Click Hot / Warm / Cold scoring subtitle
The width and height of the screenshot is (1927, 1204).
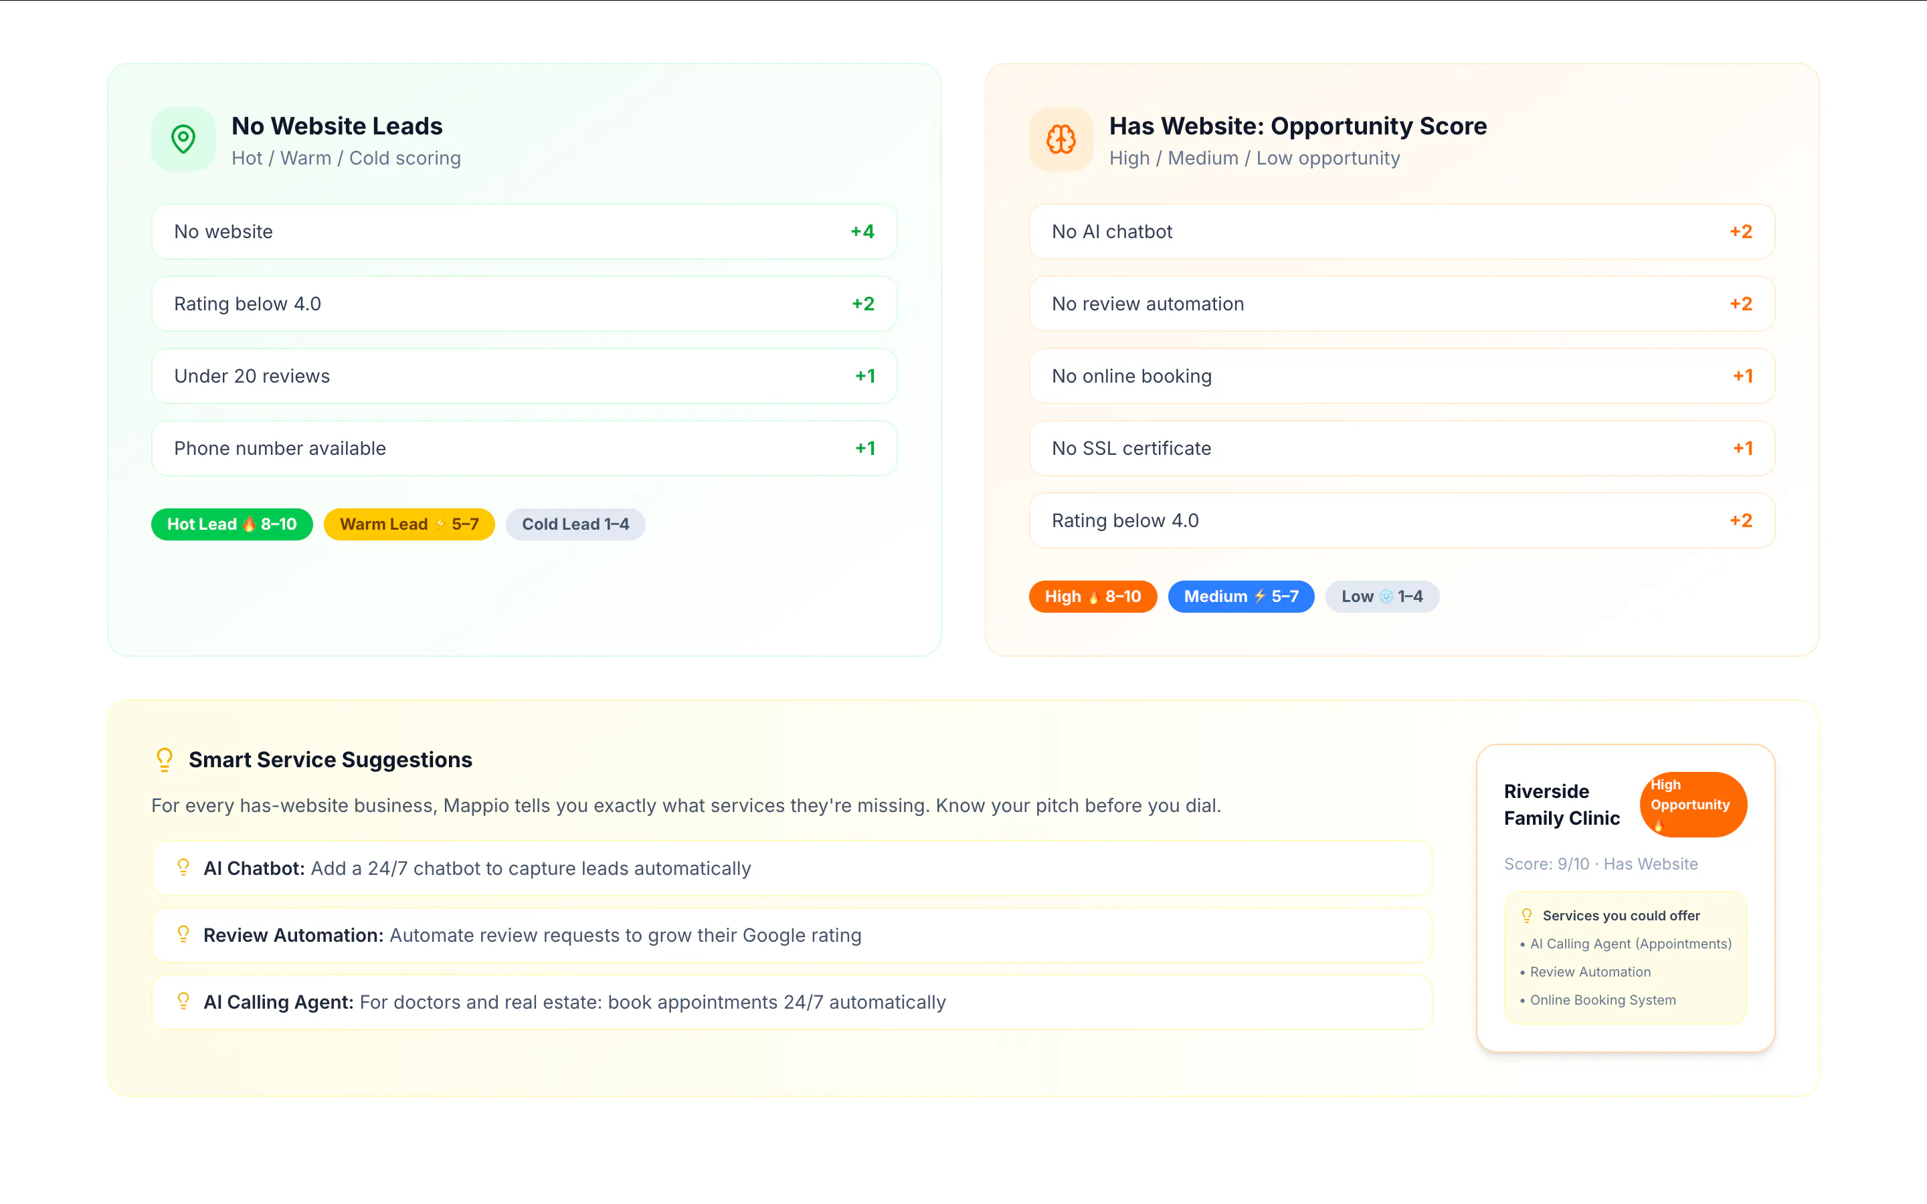(x=347, y=158)
